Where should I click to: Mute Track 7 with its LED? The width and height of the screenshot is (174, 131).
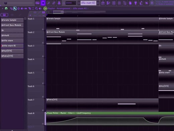pyautogui.click(x=43, y=111)
